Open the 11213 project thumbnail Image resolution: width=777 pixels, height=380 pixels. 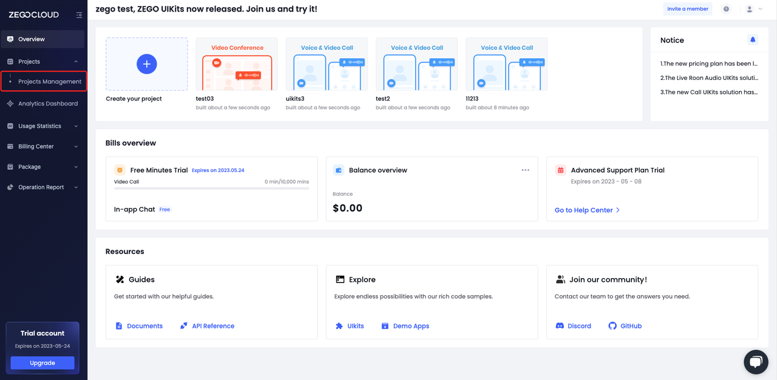coord(506,64)
